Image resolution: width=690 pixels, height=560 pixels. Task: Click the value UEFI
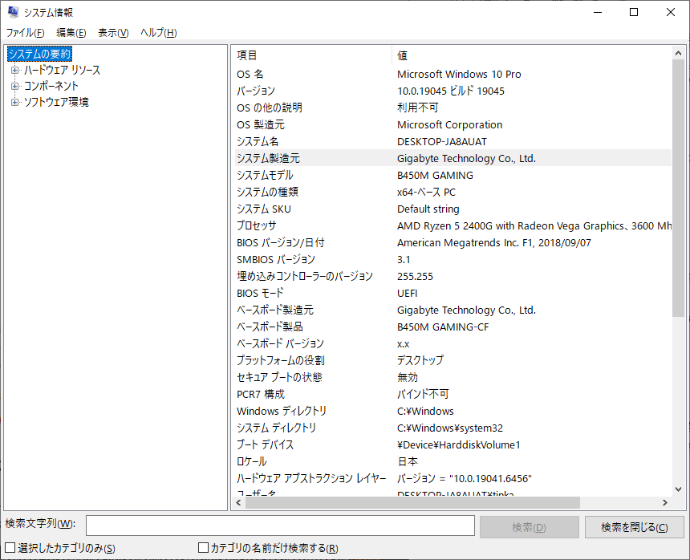click(407, 294)
